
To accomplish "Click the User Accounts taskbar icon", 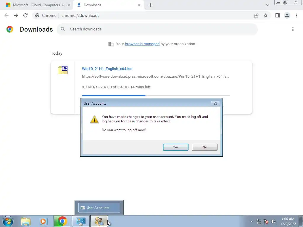I will coord(99,221).
